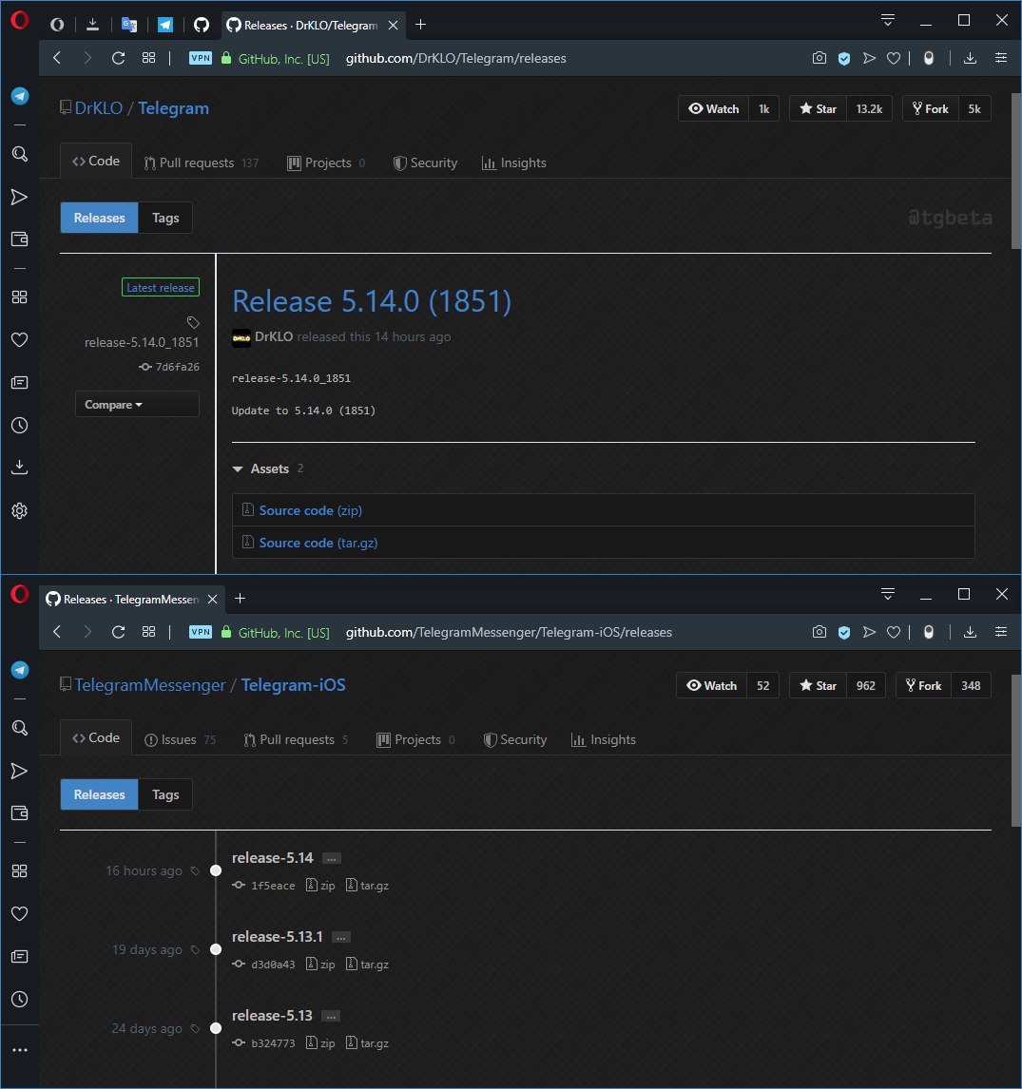Open crypto wallet in bottom window sidebar

(19, 813)
